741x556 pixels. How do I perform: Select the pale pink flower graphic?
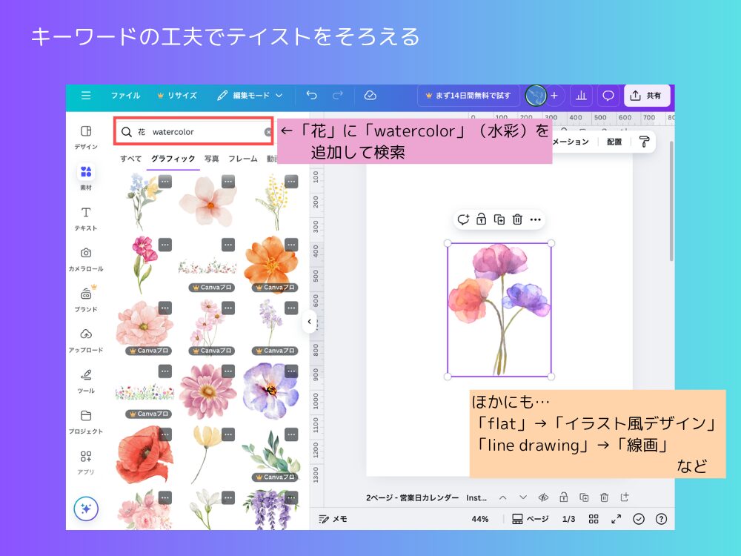207,201
